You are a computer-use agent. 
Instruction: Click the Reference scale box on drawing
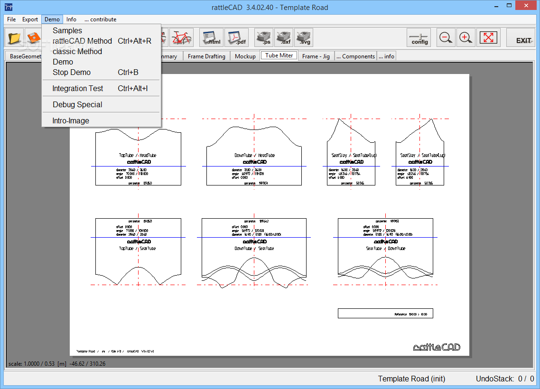[x=385, y=314]
